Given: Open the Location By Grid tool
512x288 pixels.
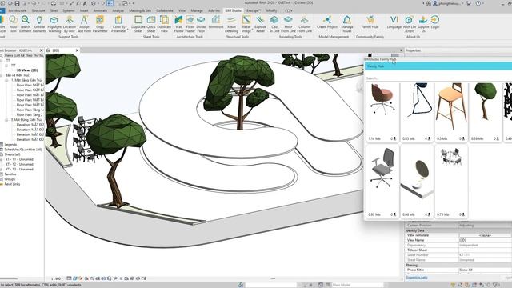Looking at the screenshot, I should [70, 24].
